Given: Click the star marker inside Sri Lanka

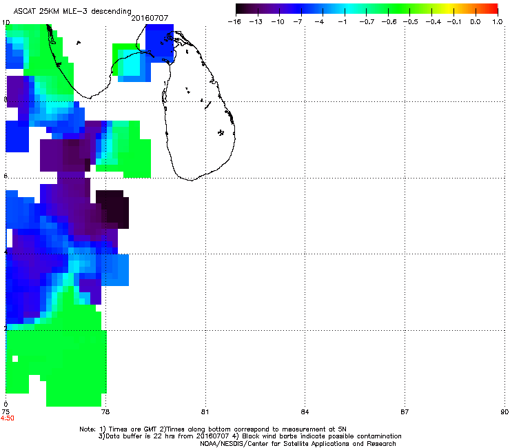Looking at the screenshot, I should 221,132.
